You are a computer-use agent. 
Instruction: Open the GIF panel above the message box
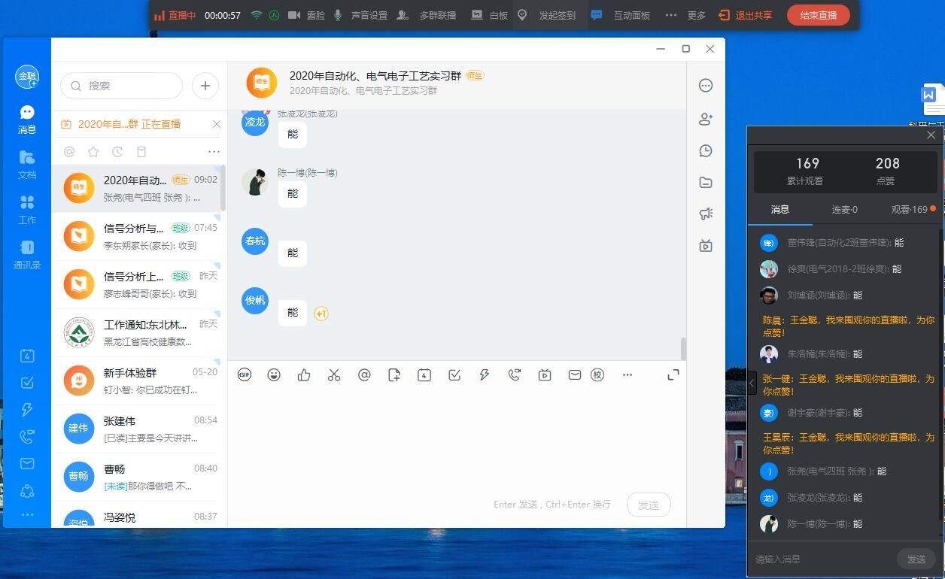244,374
